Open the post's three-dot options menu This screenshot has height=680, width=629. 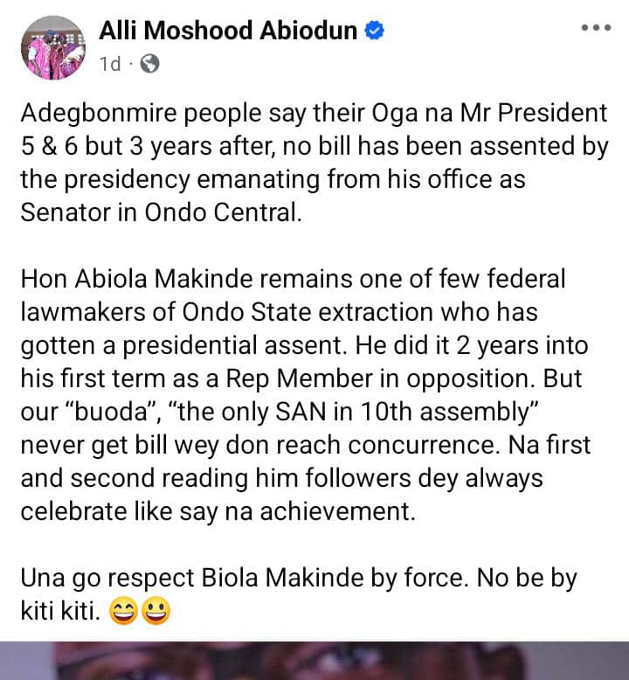click(x=596, y=28)
